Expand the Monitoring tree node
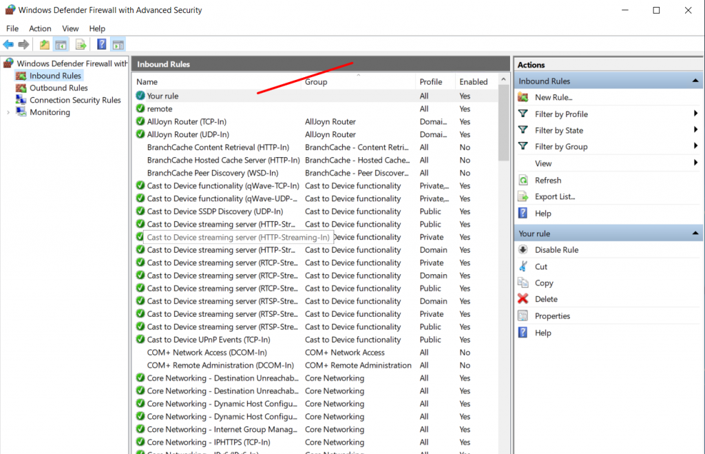Viewport: 705px width, 454px height. [8, 112]
